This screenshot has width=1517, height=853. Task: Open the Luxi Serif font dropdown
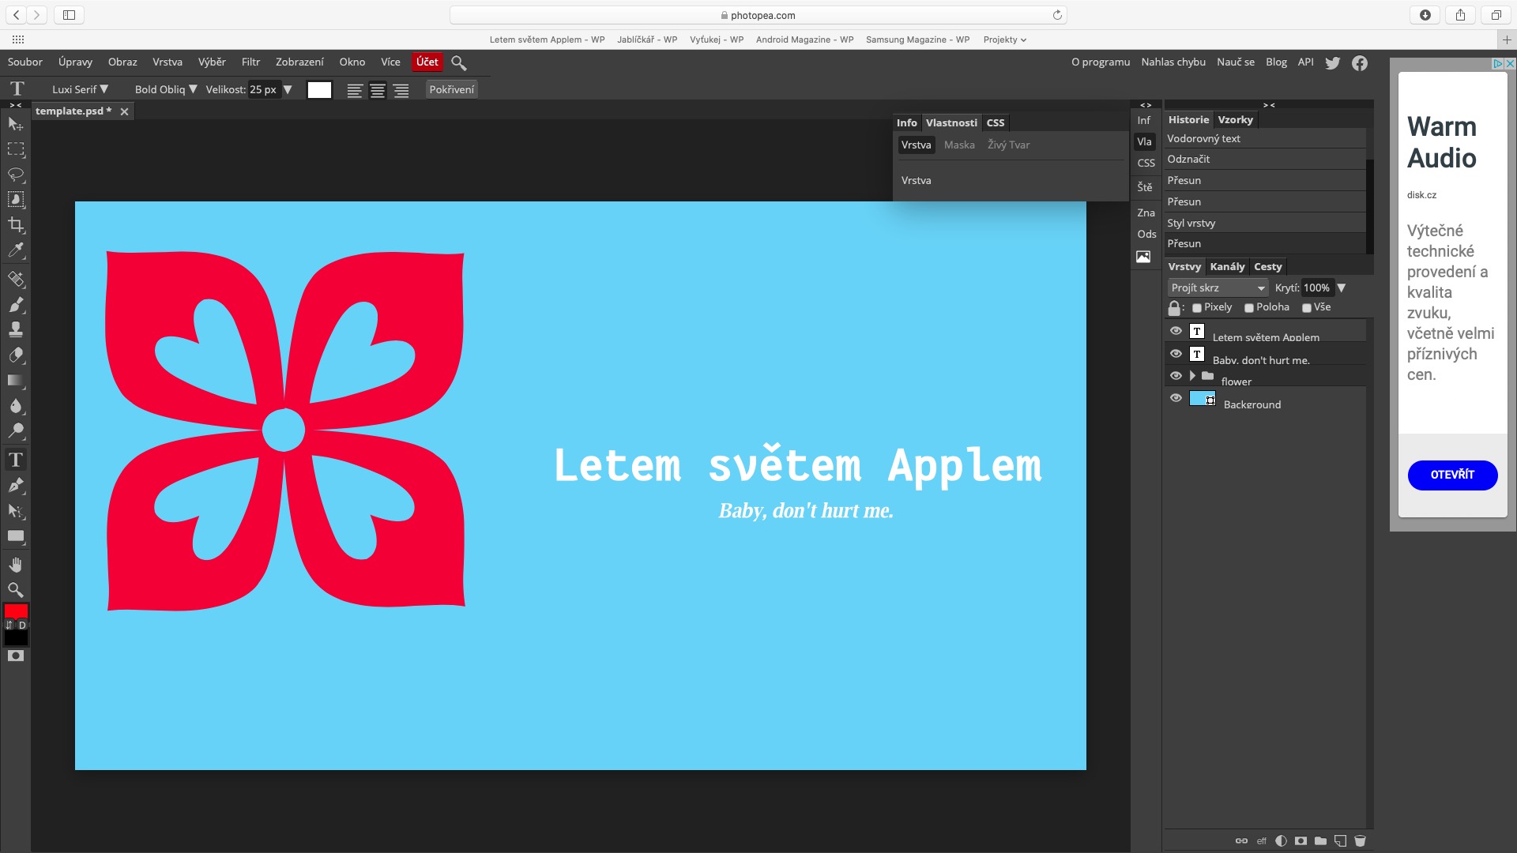click(x=80, y=90)
